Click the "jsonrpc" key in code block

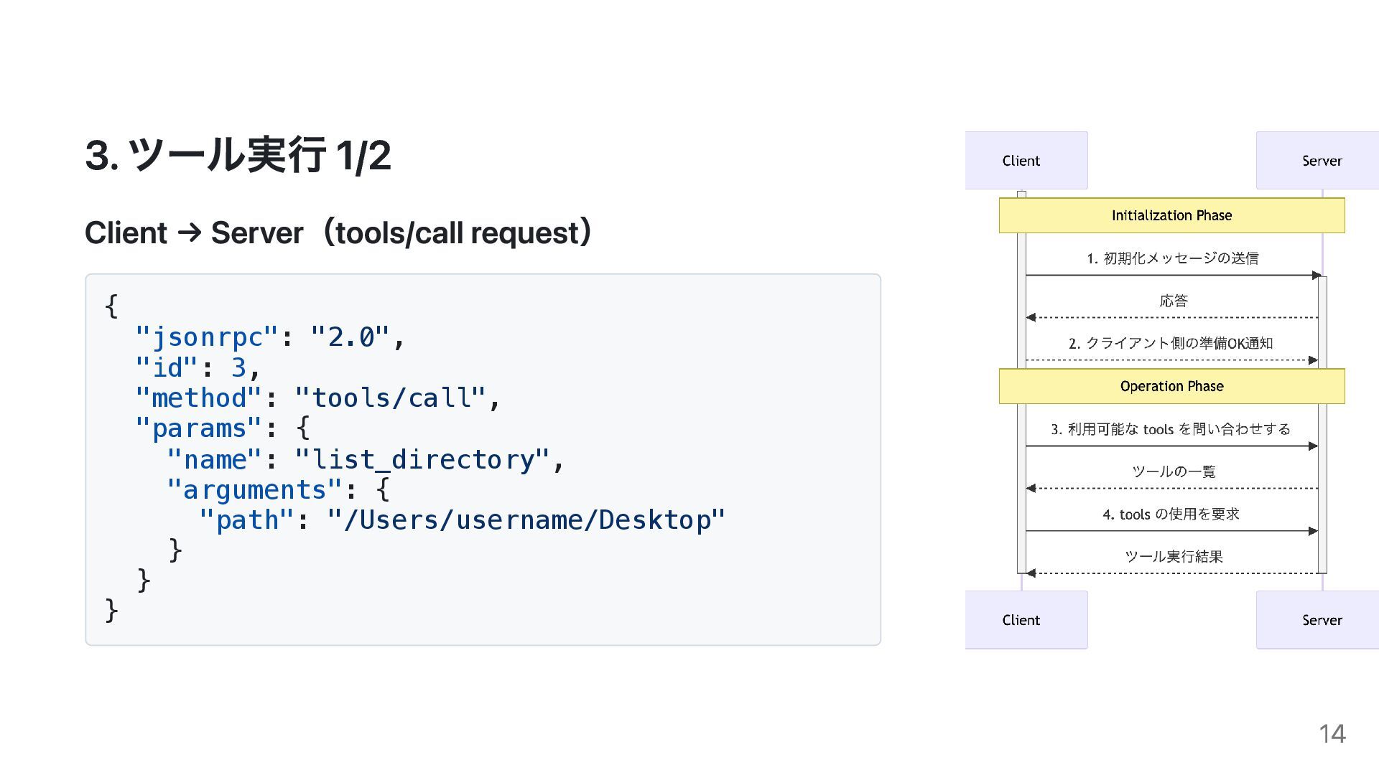pyautogui.click(x=207, y=337)
